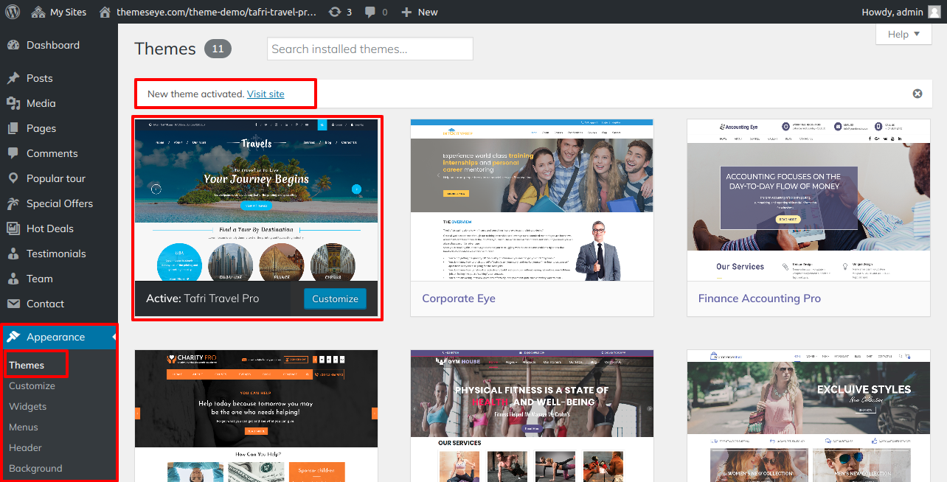Screen dimensions: 947x482
Task: Open the New content menu
Action: 420,12
